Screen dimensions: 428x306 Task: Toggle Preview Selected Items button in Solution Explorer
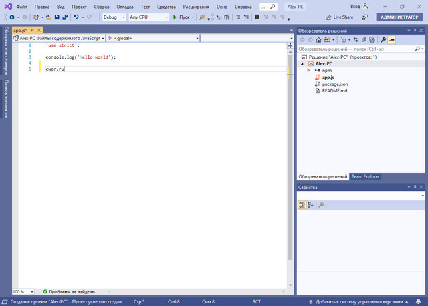click(x=392, y=40)
